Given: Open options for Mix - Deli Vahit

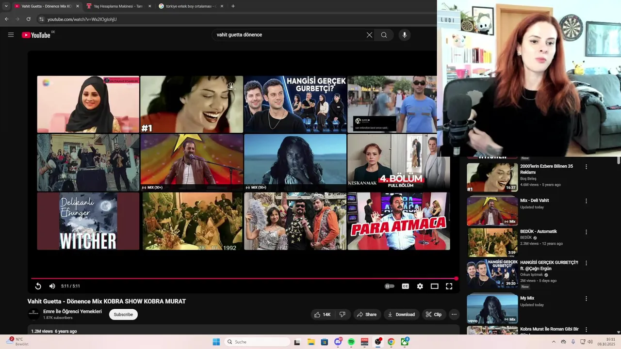Looking at the screenshot, I should pos(586,201).
